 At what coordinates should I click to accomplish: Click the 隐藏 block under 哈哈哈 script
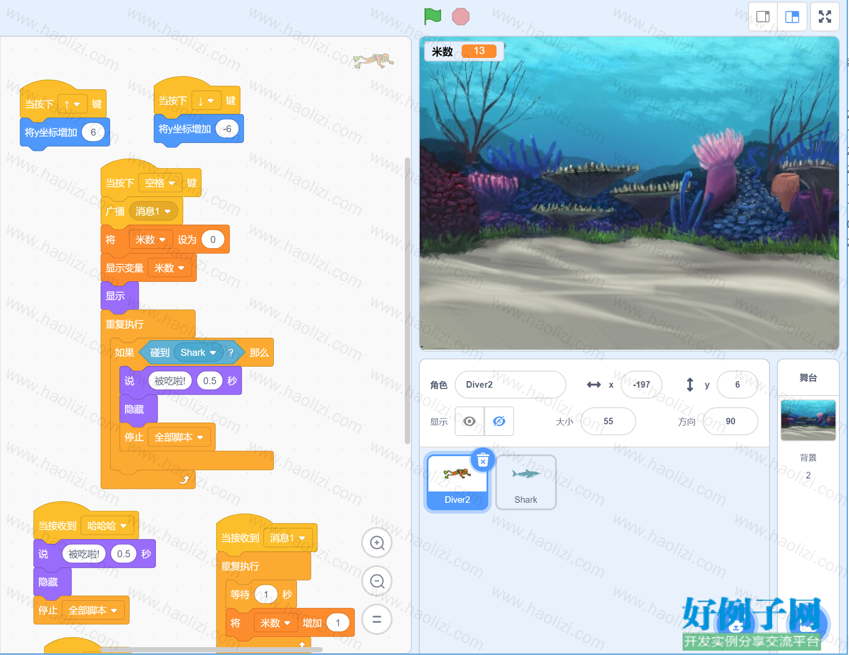tap(52, 582)
